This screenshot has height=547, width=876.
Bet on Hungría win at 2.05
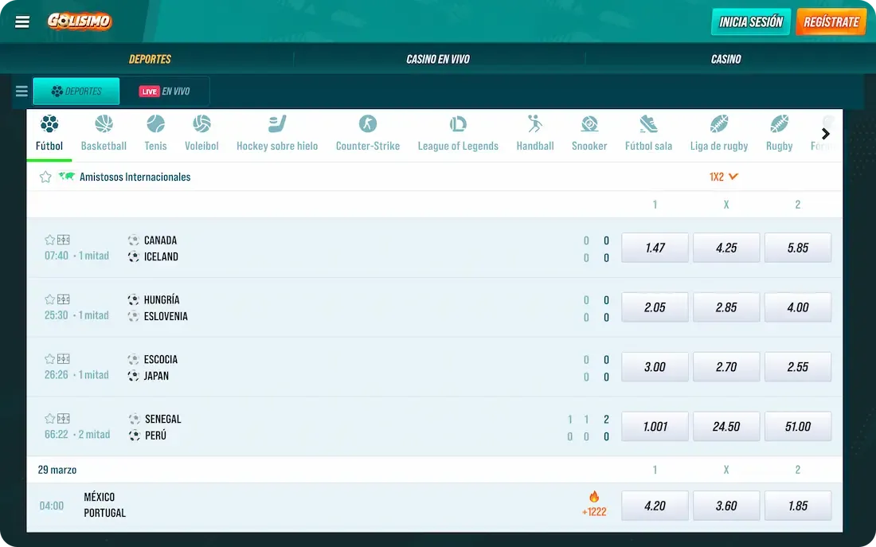(655, 307)
